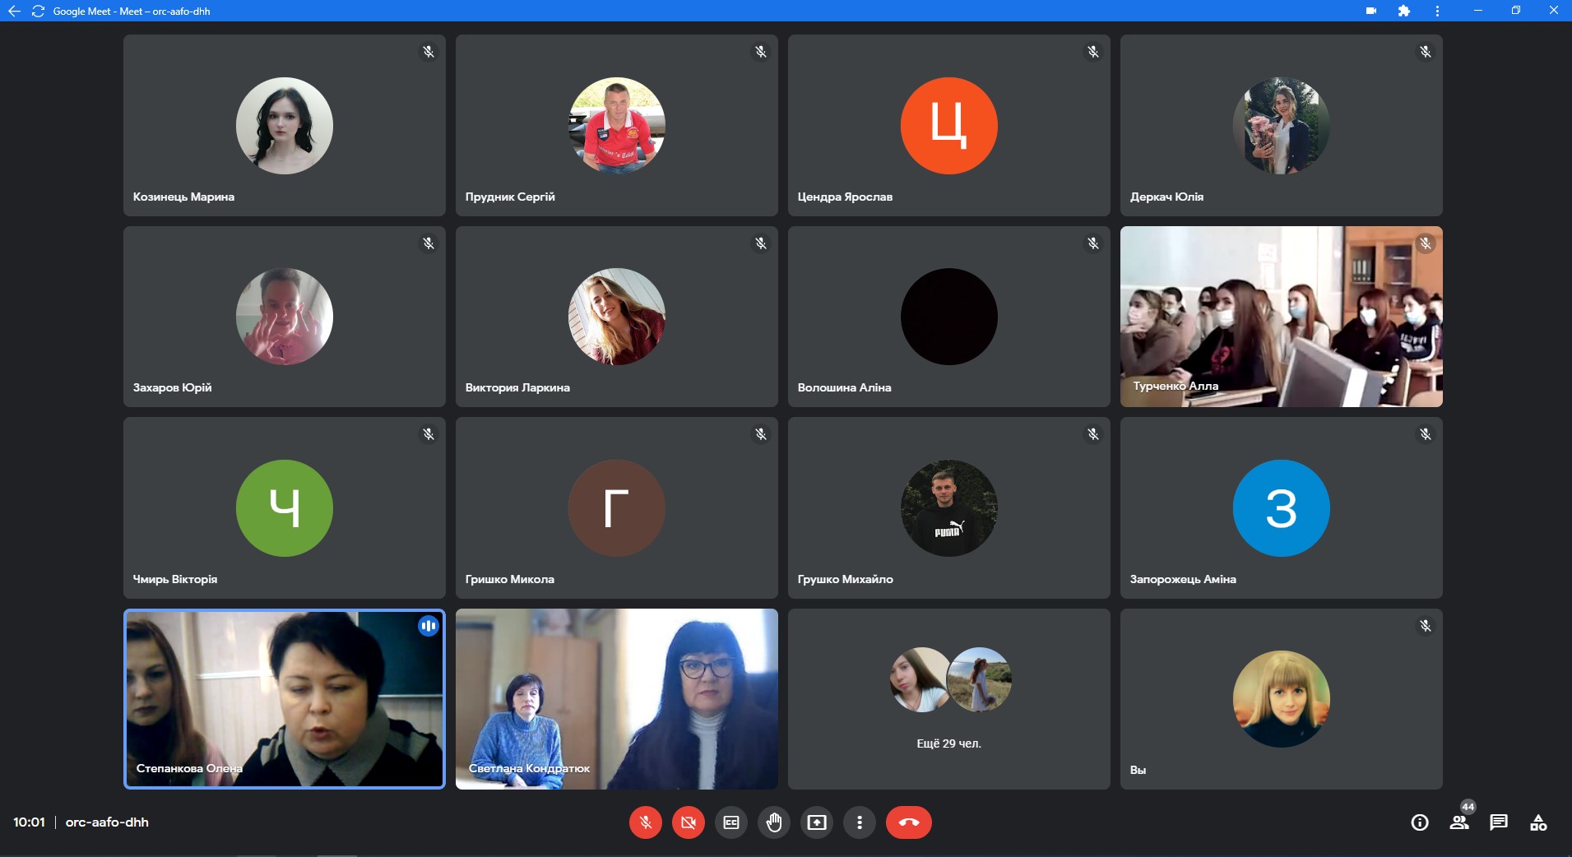Raise your hand in the meeting
The image size is (1572, 857).
(774, 822)
